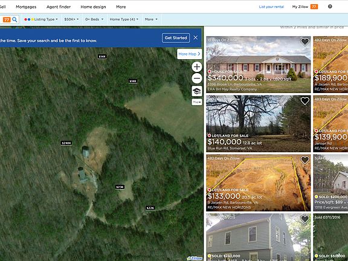Screen dimensions: 348x261
Task: Open the schools graduation cap overlay
Action: pyautogui.click(x=196, y=91)
